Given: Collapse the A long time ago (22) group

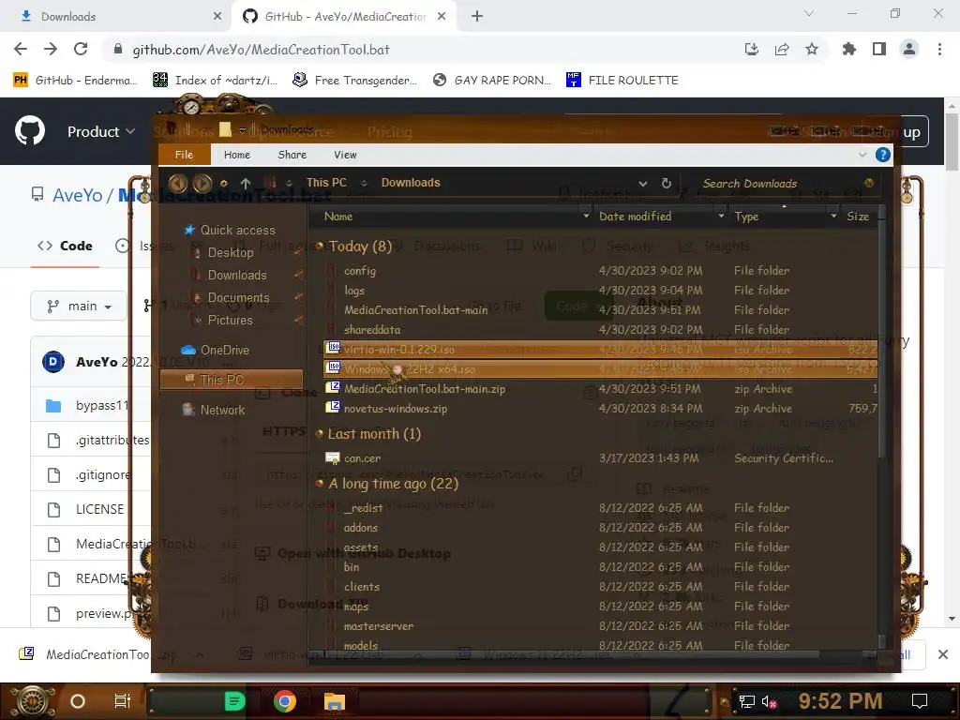Looking at the screenshot, I should (x=319, y=484).
